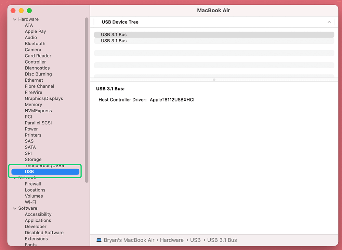Select the first USB 3.1 Bus row

(114, 34)
